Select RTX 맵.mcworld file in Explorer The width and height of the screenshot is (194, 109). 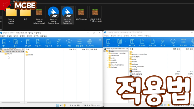click(81, 13)
